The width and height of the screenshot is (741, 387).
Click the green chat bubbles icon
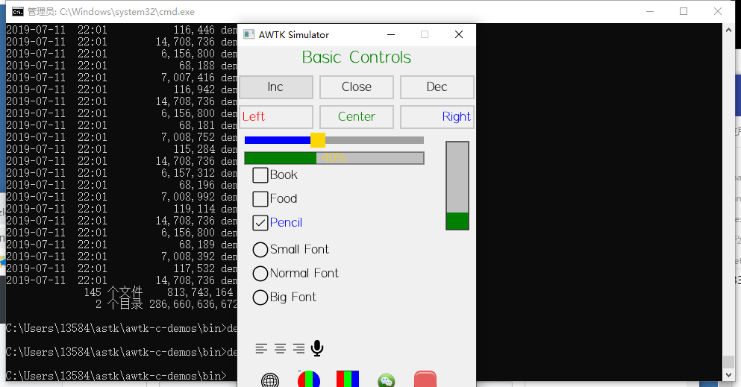click(x=387, y=380)
